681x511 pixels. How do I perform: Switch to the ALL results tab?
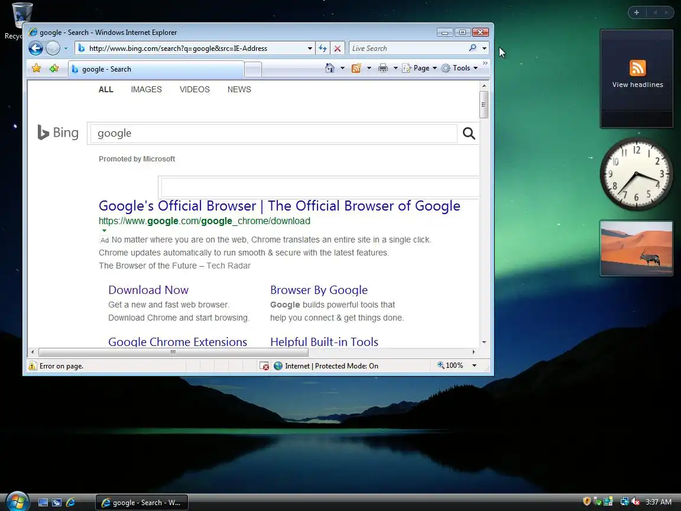[x=106, y=89]
